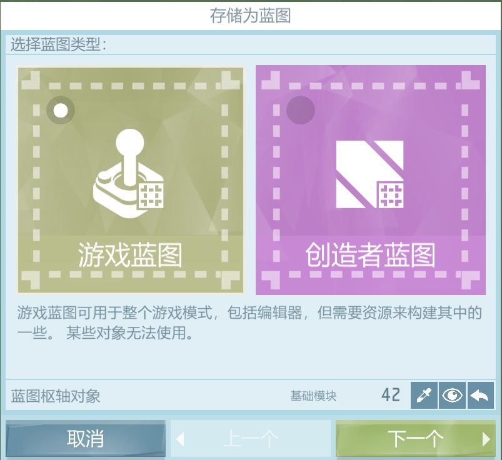
Task: Click the grid badge on the creator icon
Action: pyautogui.click(x=391, y=195)
